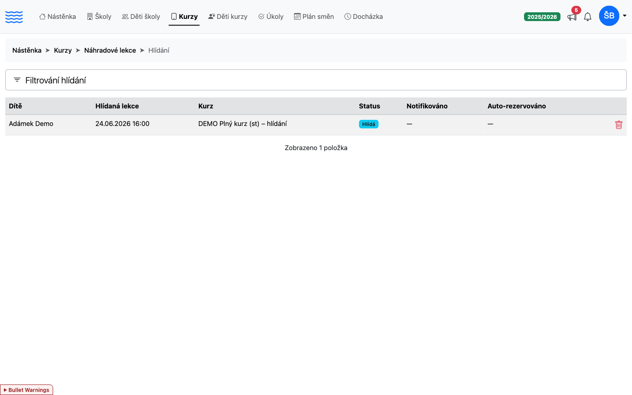Open Plán směn page
Image resolution: width=632 pixels, height=395 pixels.
pos(314,17)
